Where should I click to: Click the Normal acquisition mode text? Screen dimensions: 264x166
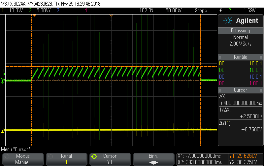coord(241,37)
